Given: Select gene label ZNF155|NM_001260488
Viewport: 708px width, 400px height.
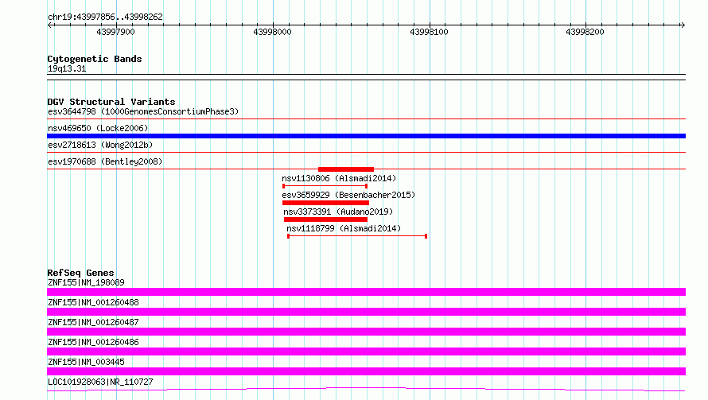Looking at the screenshot, I should [x=93, y=302].
